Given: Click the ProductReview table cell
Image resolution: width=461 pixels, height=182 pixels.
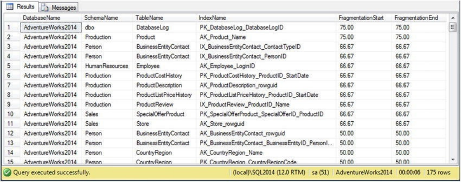Looking at the screenshot, I should [x=165, y=105].
